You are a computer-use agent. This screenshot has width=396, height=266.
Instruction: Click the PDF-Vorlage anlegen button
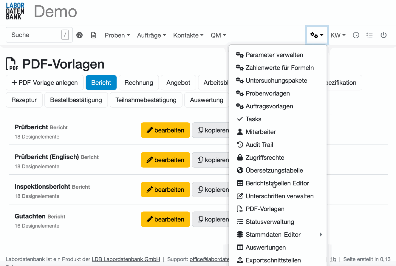point(44,82)
